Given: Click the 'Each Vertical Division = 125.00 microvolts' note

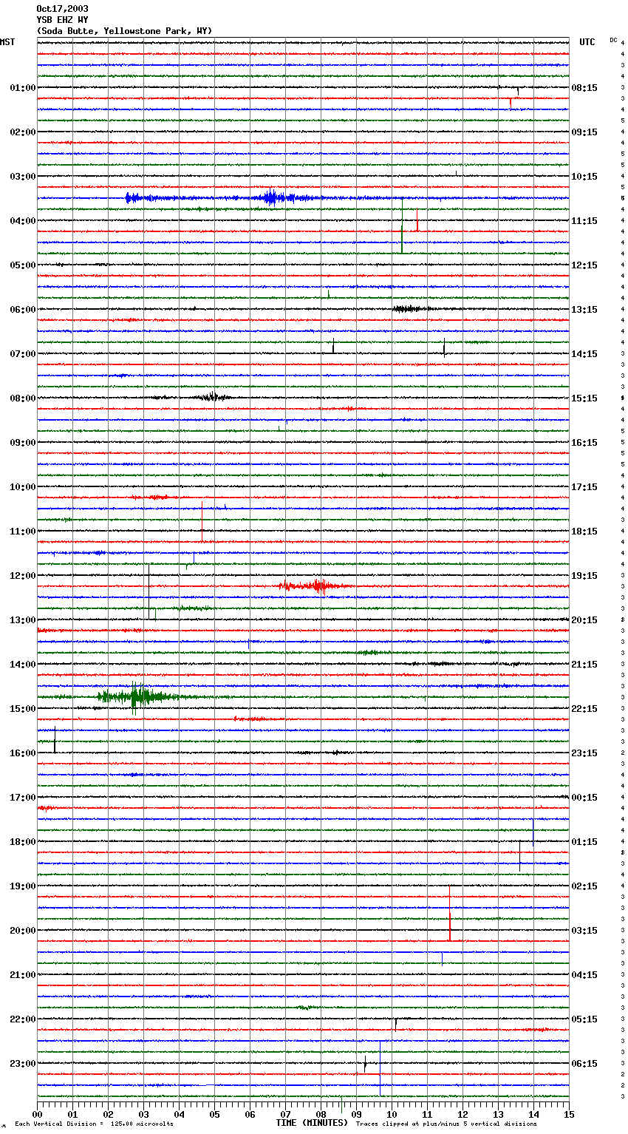Looking at the screenshot, I should pyautogui.click(x=94, y=1124).
